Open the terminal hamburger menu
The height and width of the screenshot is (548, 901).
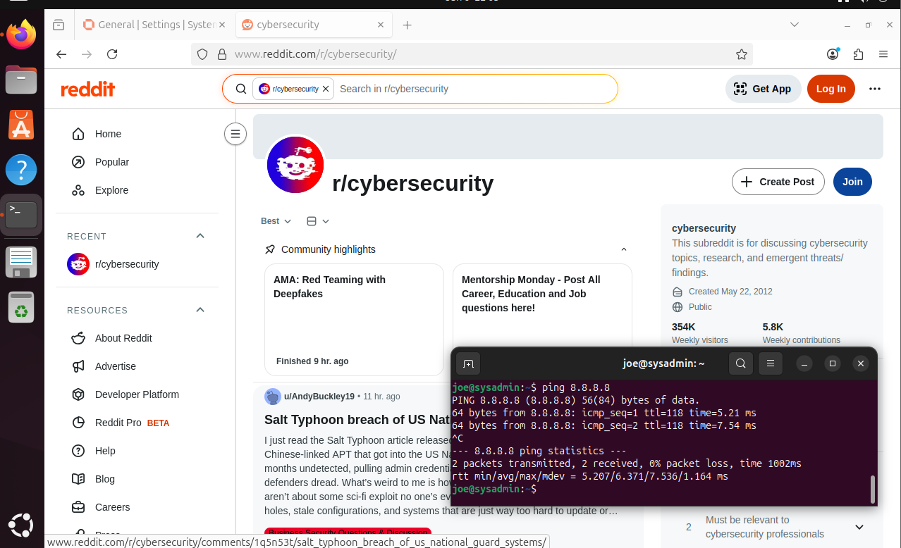pyautogui.click(x=771, y=363)
